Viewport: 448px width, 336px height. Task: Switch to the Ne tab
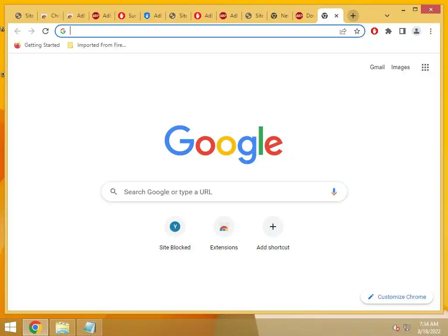click(x=280, y=16)
